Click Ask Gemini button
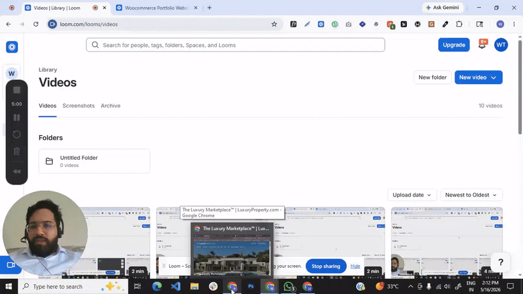Viewport: 523px width, 294px height. pos(443,7)
